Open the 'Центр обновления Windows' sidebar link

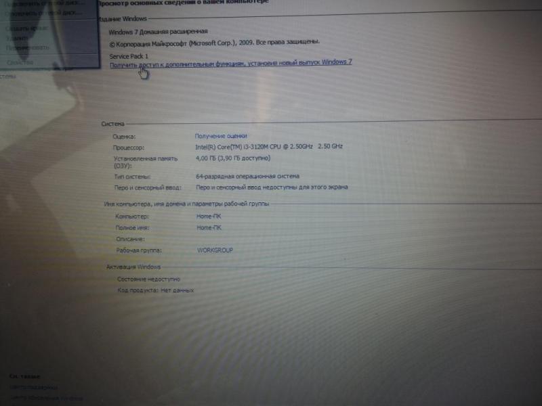[x=44, y=398]
